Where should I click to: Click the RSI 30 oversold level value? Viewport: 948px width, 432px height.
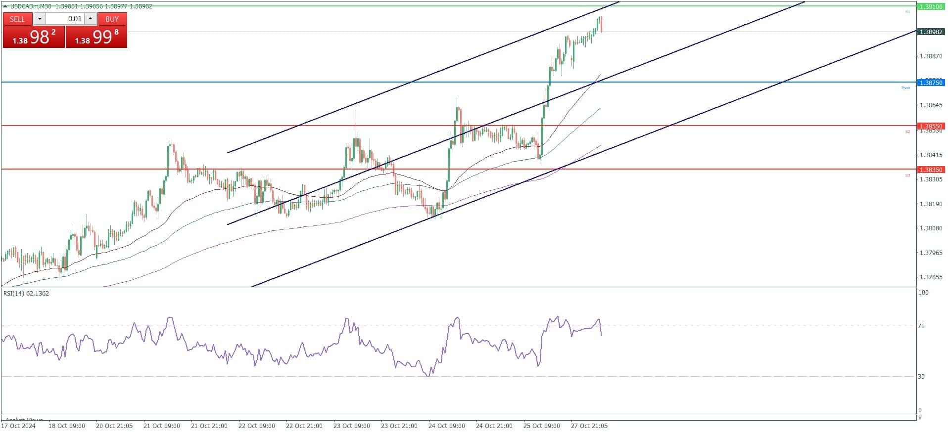click(x=921, y=377)
